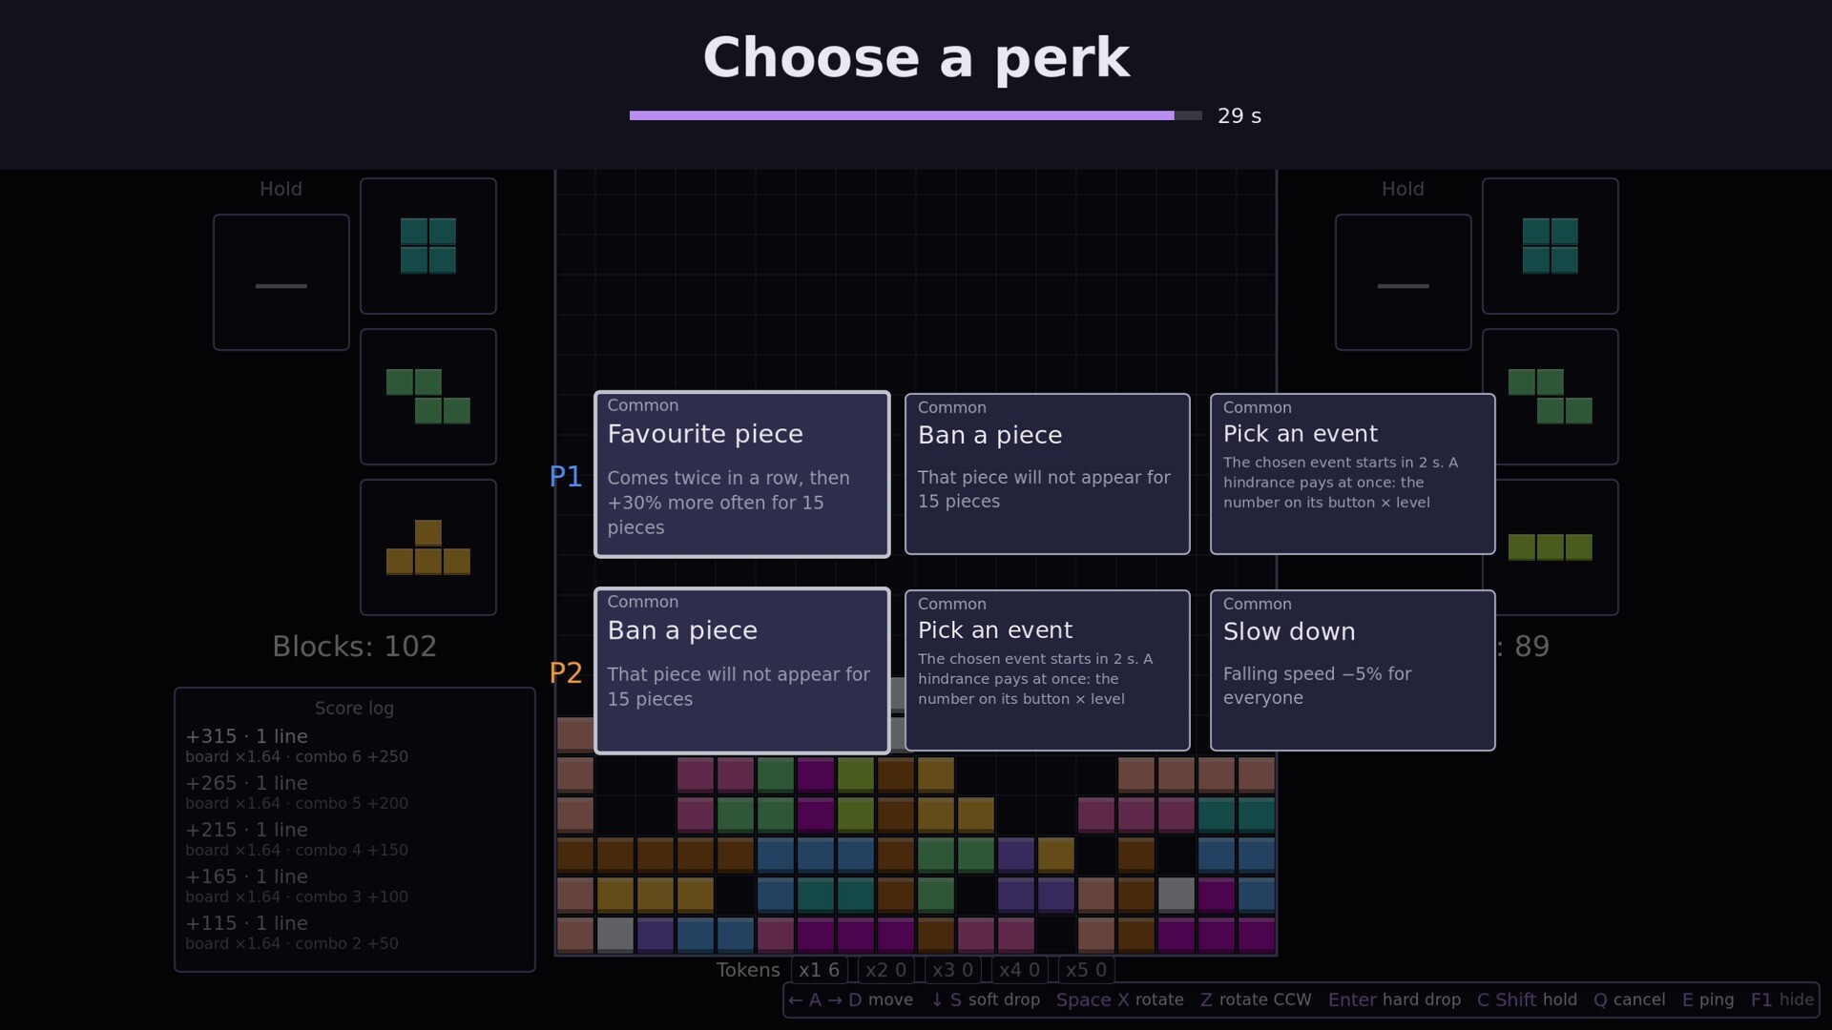This screenshot has height=1030, width=1832.
Task: Choose P2's Ban a piece perk card
Action: click(x=741, y=670)
